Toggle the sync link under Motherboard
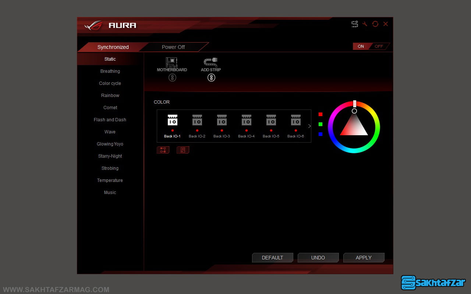 tap(172, 78)
